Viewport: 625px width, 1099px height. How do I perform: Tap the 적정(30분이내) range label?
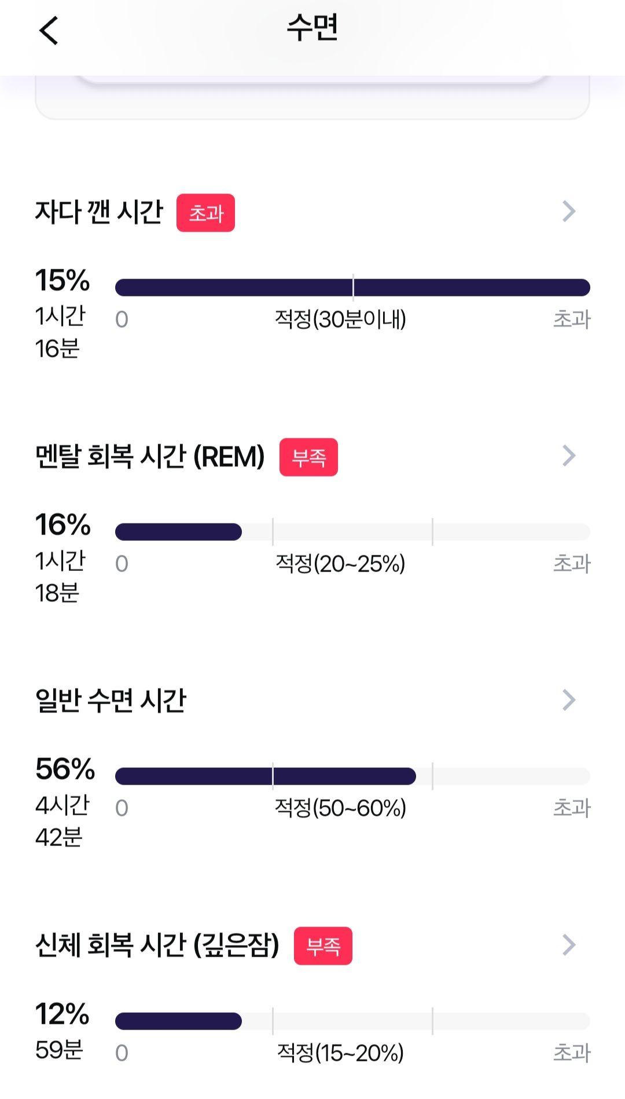(x=340, y=319)
